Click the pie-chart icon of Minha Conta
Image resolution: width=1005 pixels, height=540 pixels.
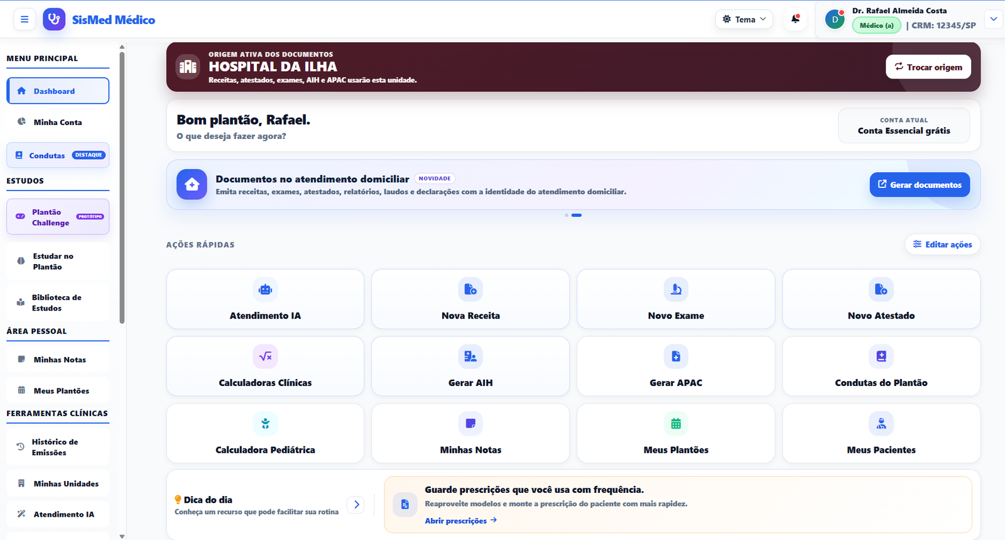point(21,122)
